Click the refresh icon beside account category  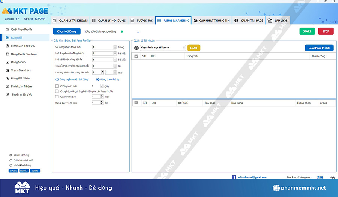[136, 48]
